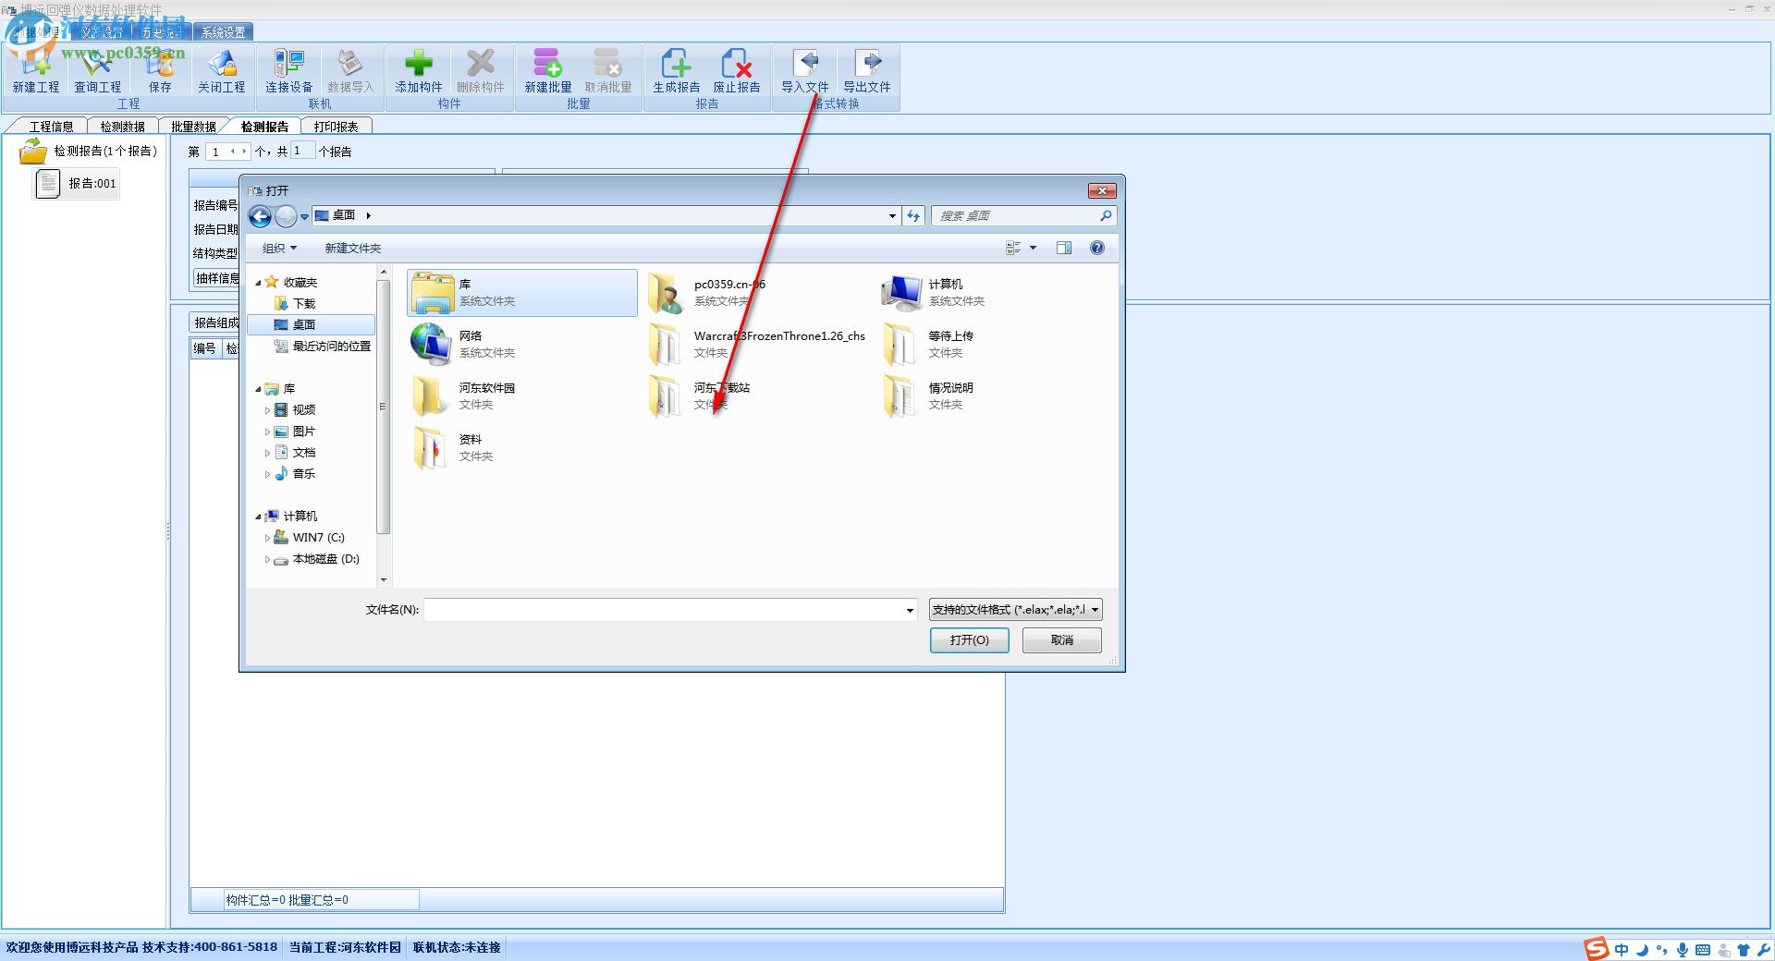Screen dimensions: 1775x961
Task: Click the 导入文件 toolbar icon
Action: tap(805, 71)
